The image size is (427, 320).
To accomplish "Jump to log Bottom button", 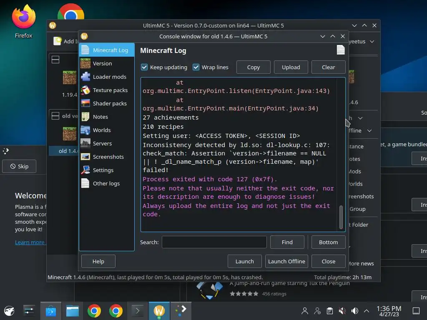I will 329,242.
